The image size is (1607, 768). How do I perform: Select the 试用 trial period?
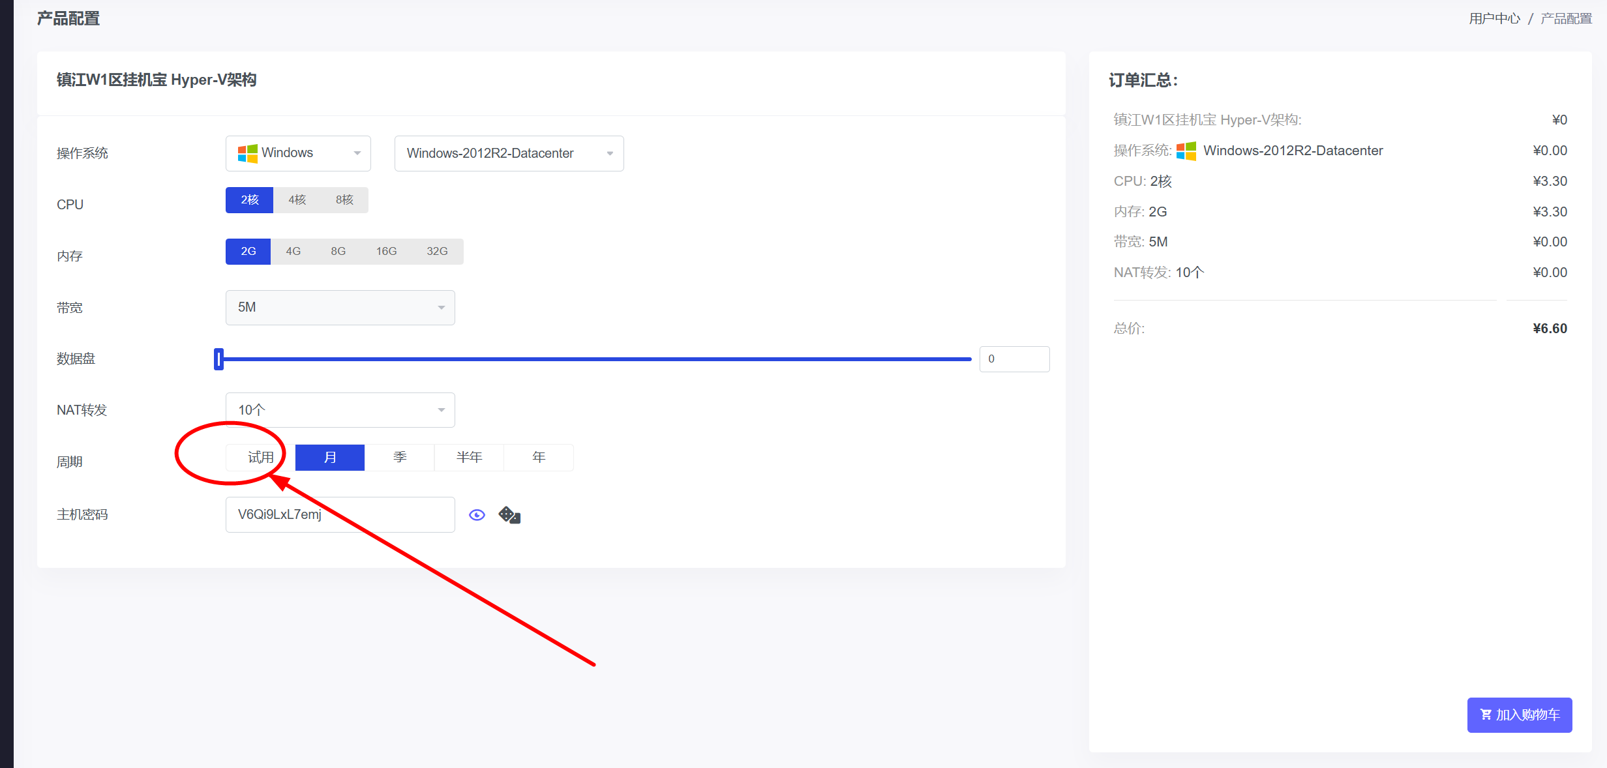click(260, 458)
